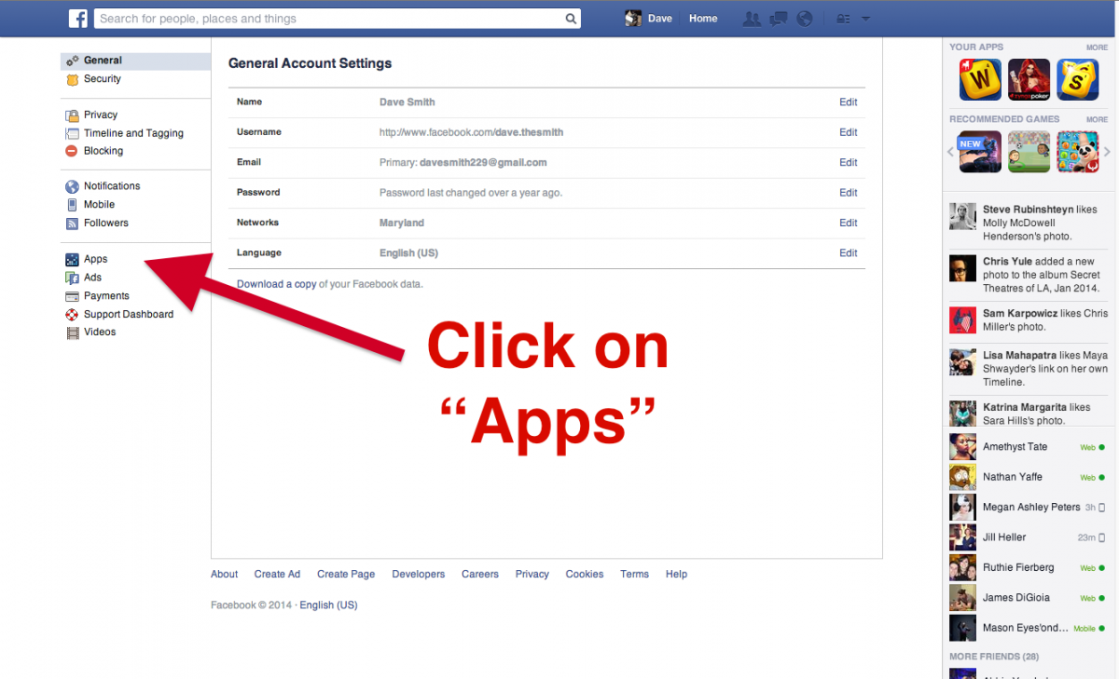Select Apps in the settings sidebar
Viewport: 1119px width, 679px height.
(x=95, y=259)
